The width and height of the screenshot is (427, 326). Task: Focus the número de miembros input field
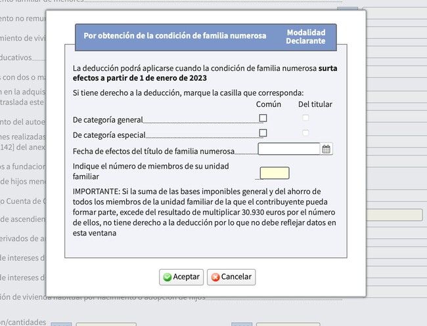tap(275, 173)
